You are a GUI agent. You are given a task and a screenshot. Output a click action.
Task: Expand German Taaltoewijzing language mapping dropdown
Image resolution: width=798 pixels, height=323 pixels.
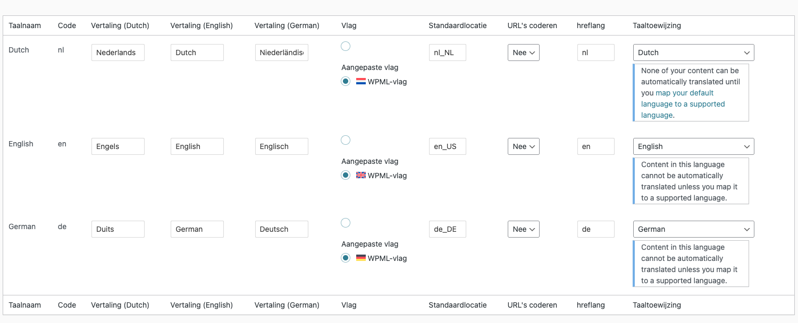693,229
